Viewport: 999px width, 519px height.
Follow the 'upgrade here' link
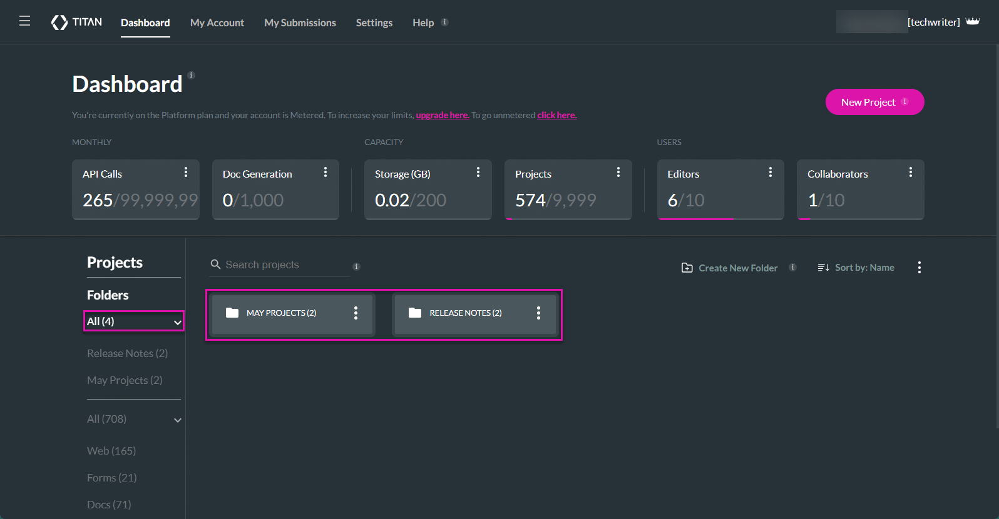[442, 115]
